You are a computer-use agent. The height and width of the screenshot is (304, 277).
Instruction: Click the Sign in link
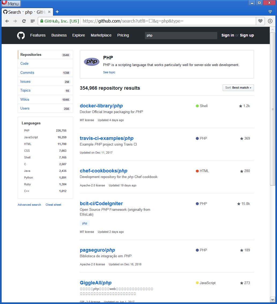pyautogui.click(x=228, y=35)
